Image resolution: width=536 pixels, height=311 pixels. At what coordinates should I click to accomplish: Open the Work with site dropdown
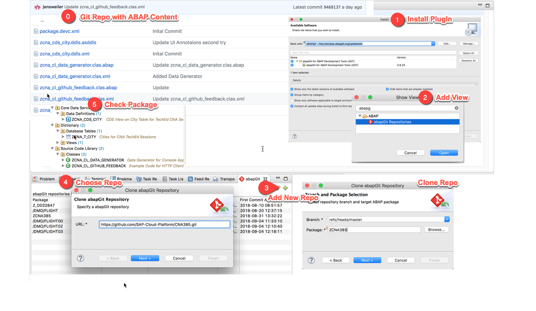(x=433, y=44)
